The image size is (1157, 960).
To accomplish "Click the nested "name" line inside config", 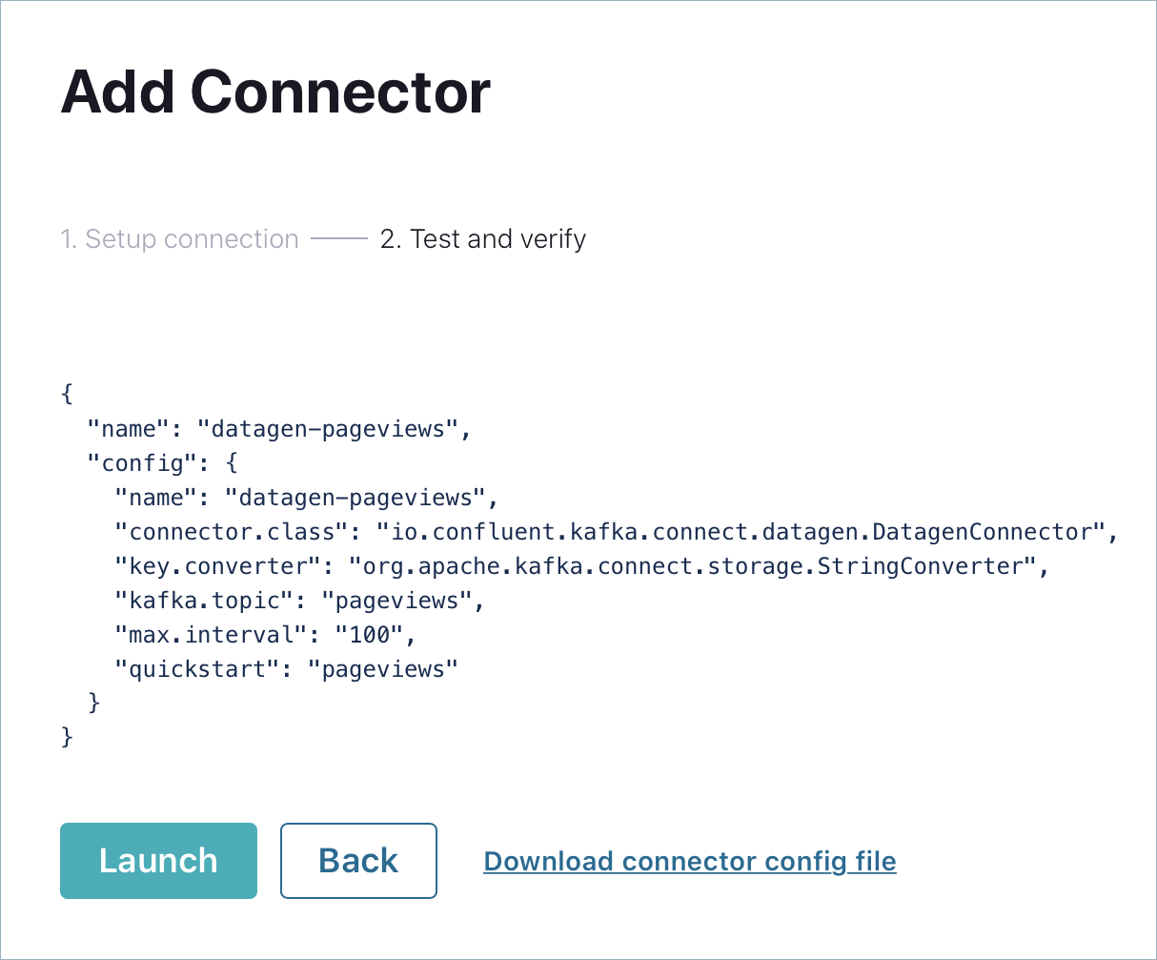I will pyautogui.click(x=307, y=498).
